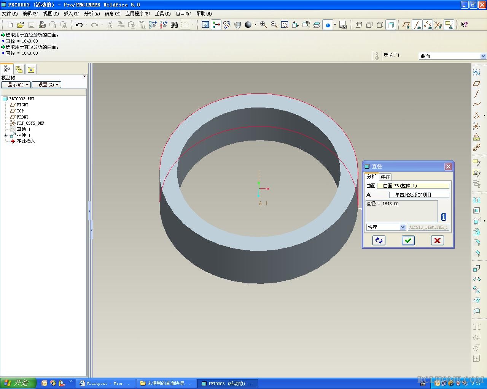Switch to the 特征 tab
The image size is (487, 389).
coord(385,177)
